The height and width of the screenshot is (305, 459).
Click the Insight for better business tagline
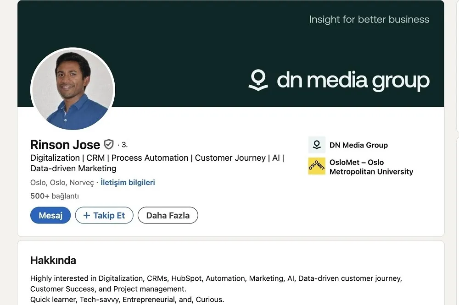(369, 20)
